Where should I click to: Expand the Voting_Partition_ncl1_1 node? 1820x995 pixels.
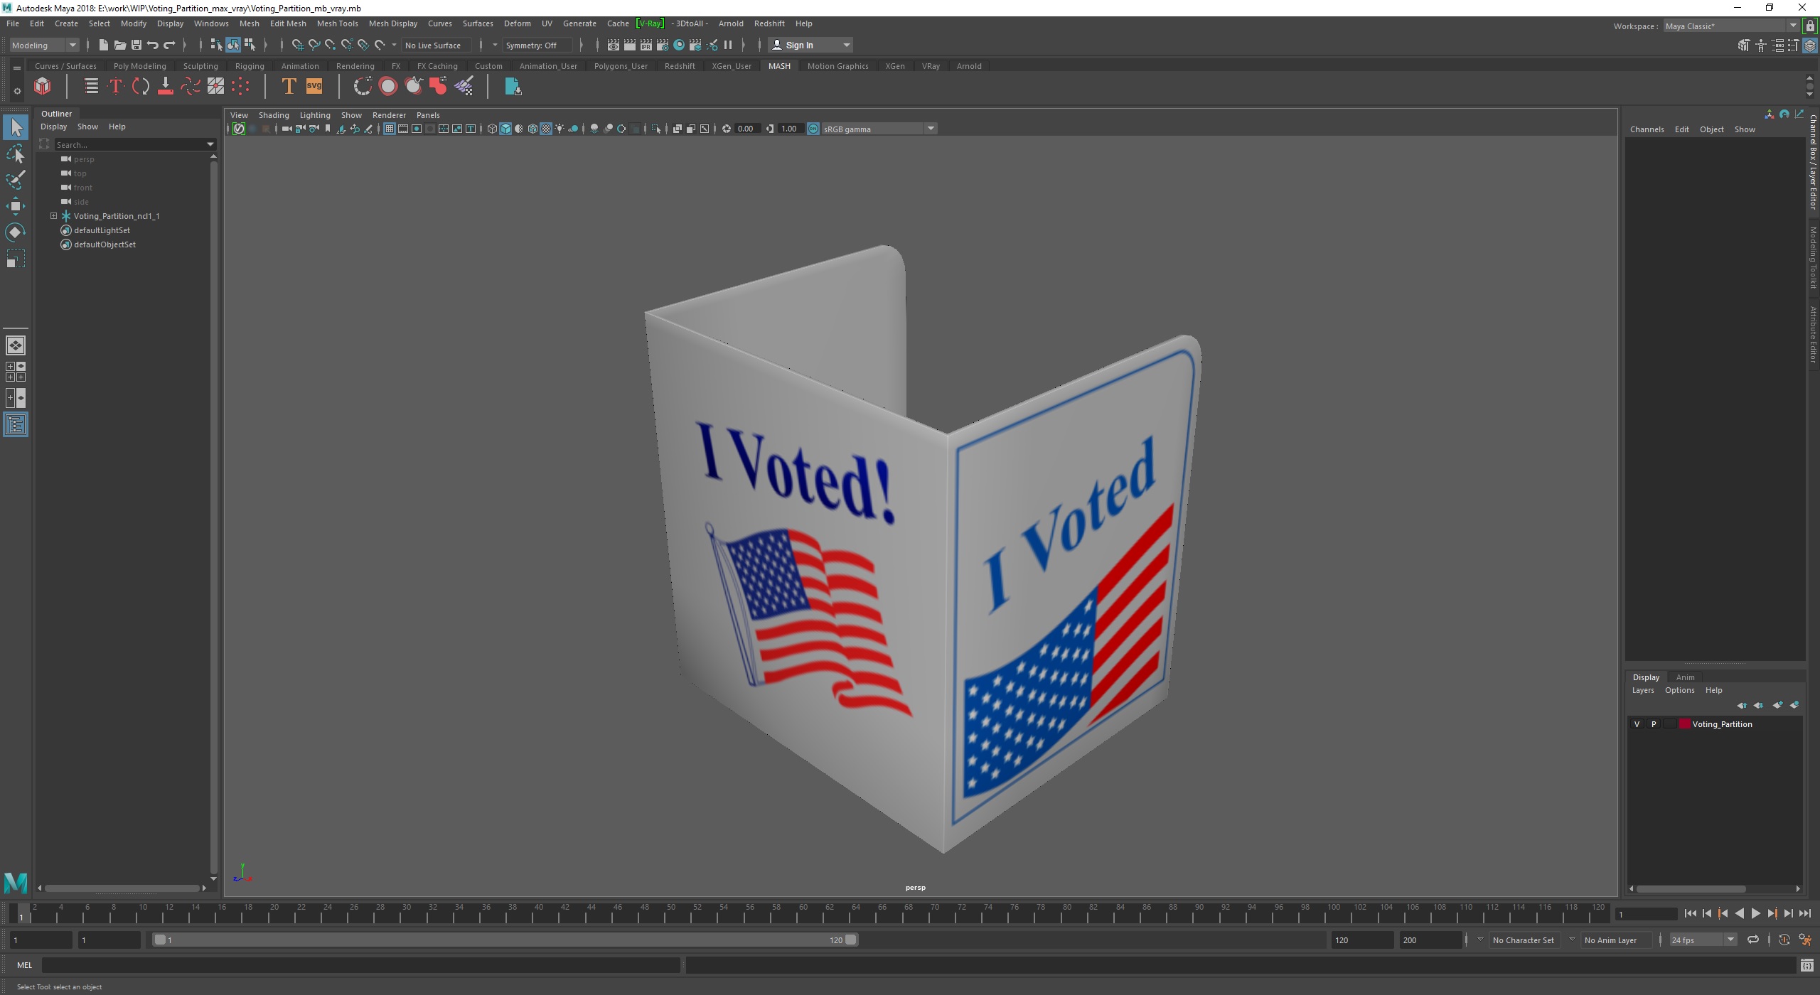pos(53,216)
